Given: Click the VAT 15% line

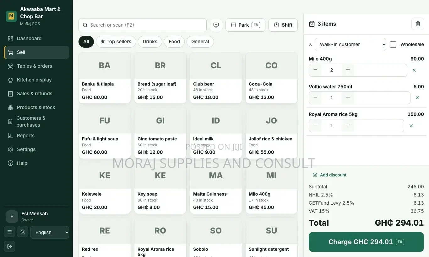Looking at the screenshot, I should [366, 211].
